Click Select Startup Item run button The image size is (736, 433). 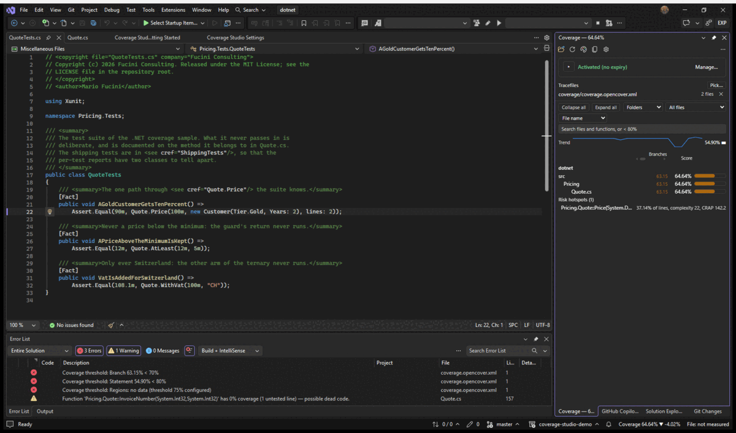point(174,23)
